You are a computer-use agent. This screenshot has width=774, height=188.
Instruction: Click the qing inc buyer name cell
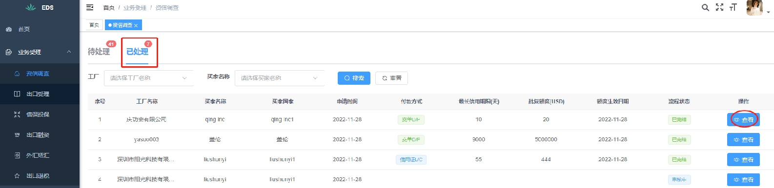pos(215,119)
